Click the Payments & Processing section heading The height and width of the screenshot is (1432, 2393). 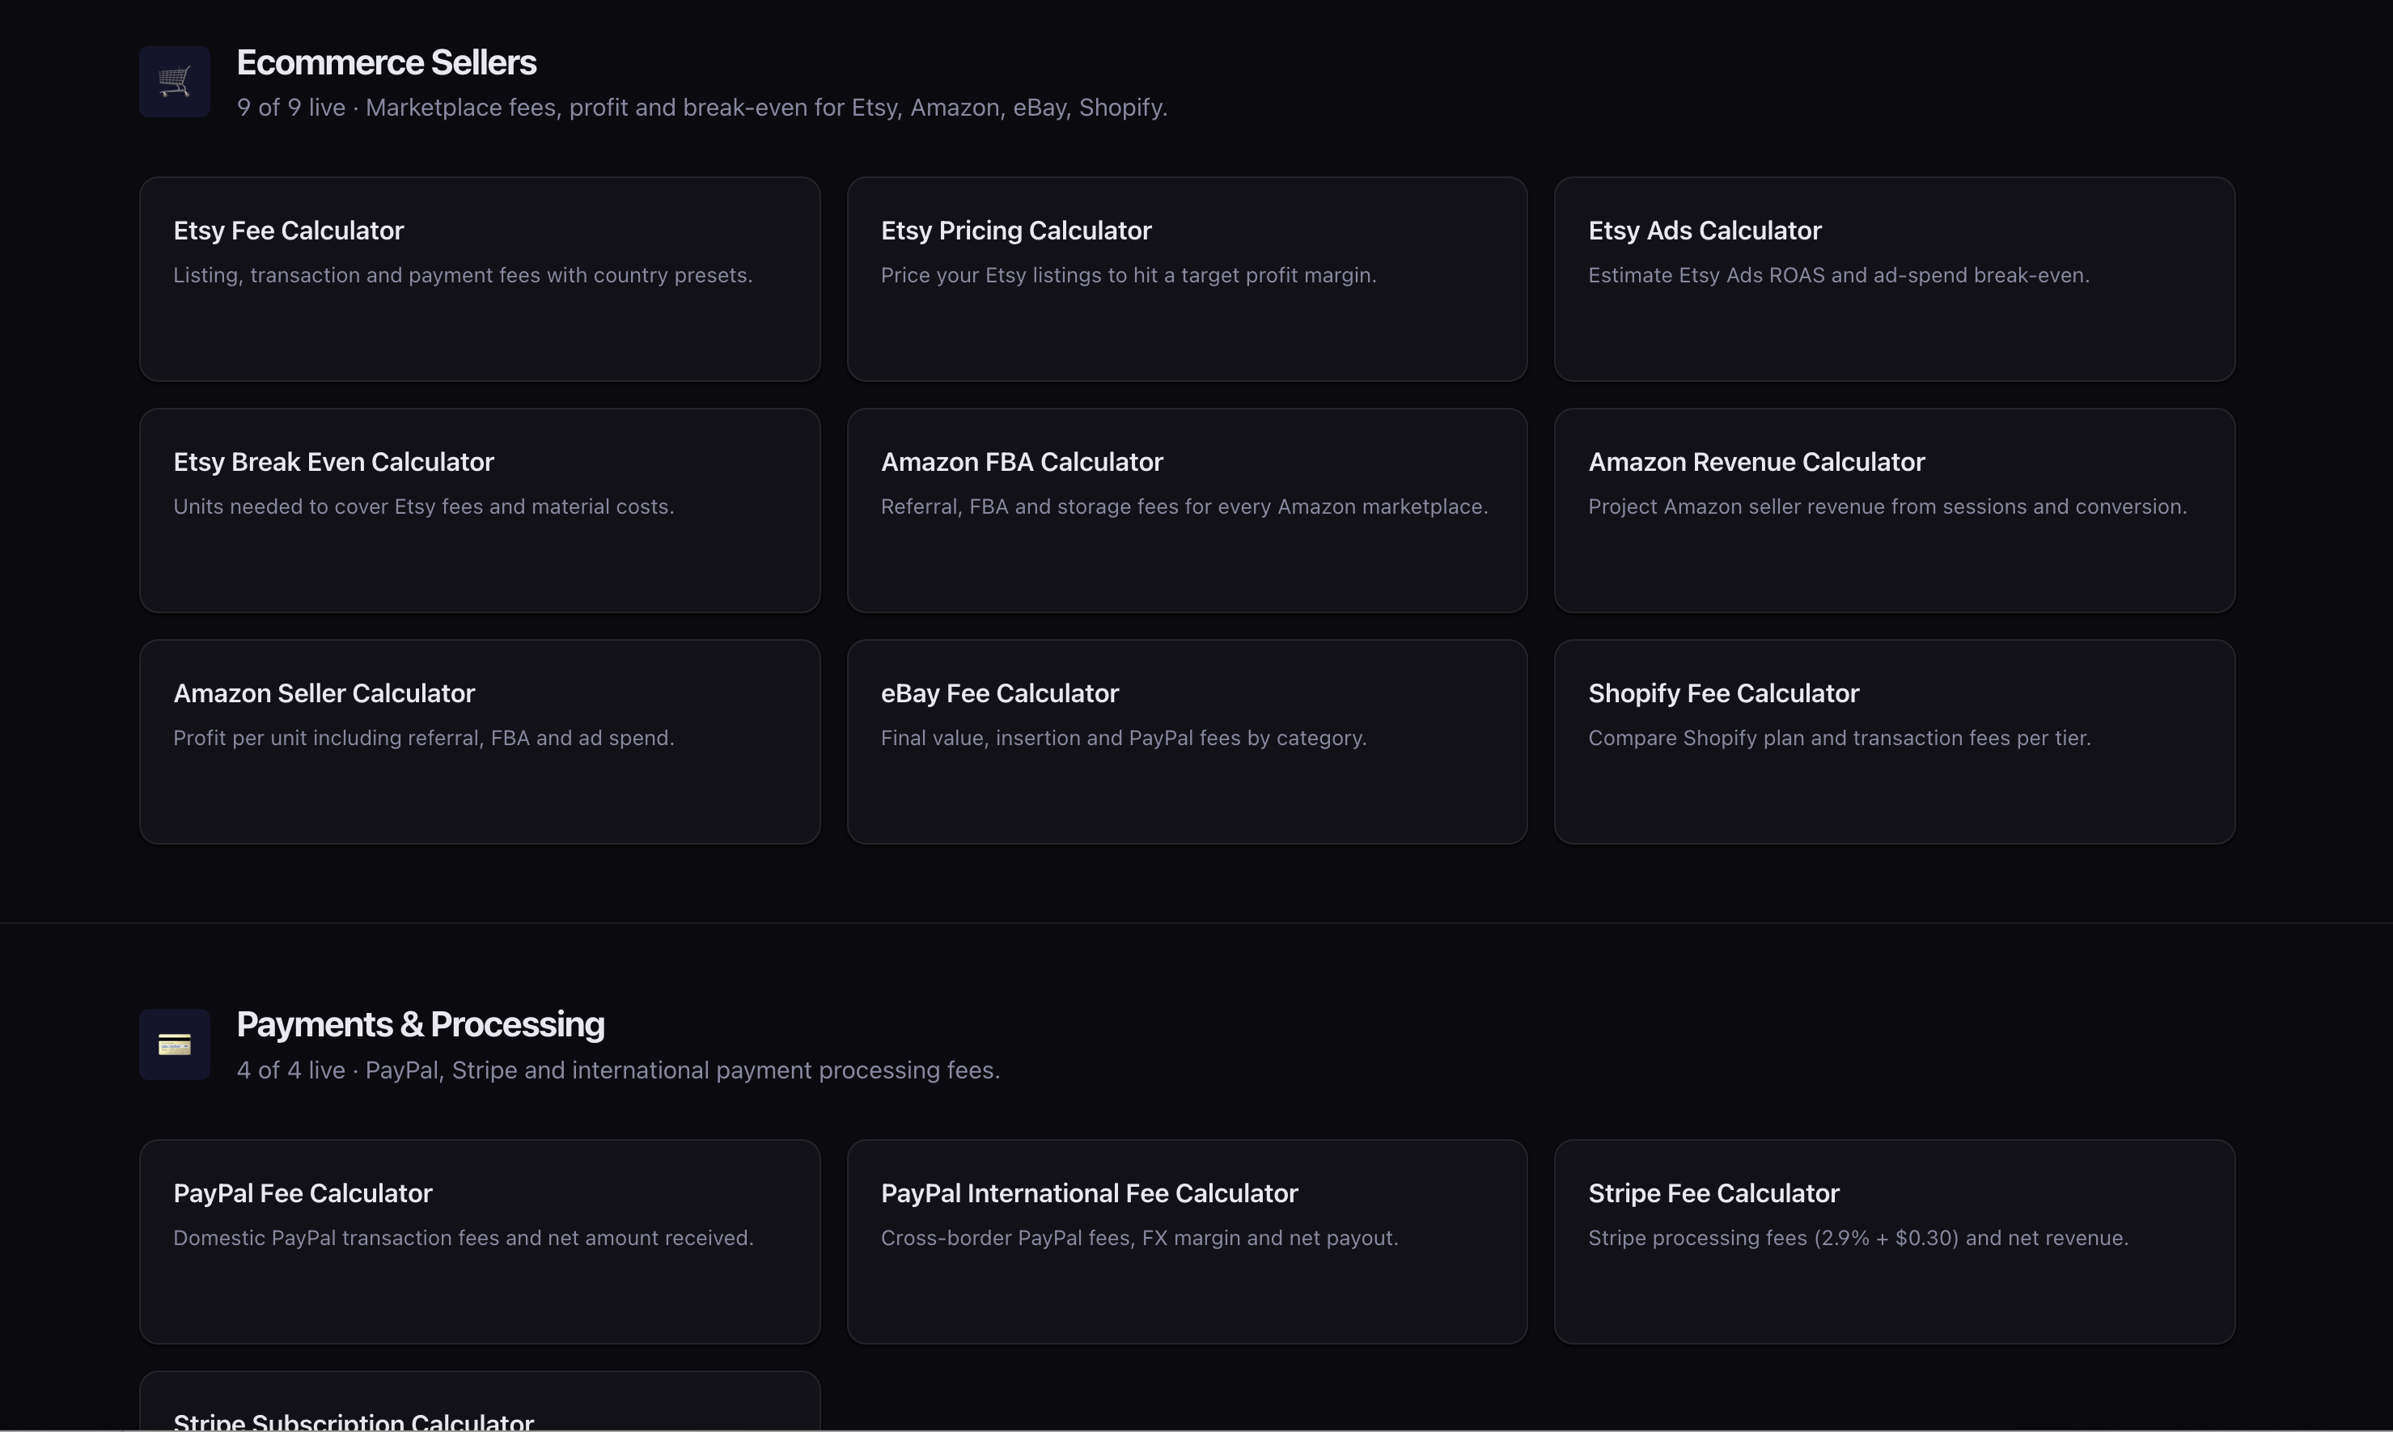[x=421, y=1025]
